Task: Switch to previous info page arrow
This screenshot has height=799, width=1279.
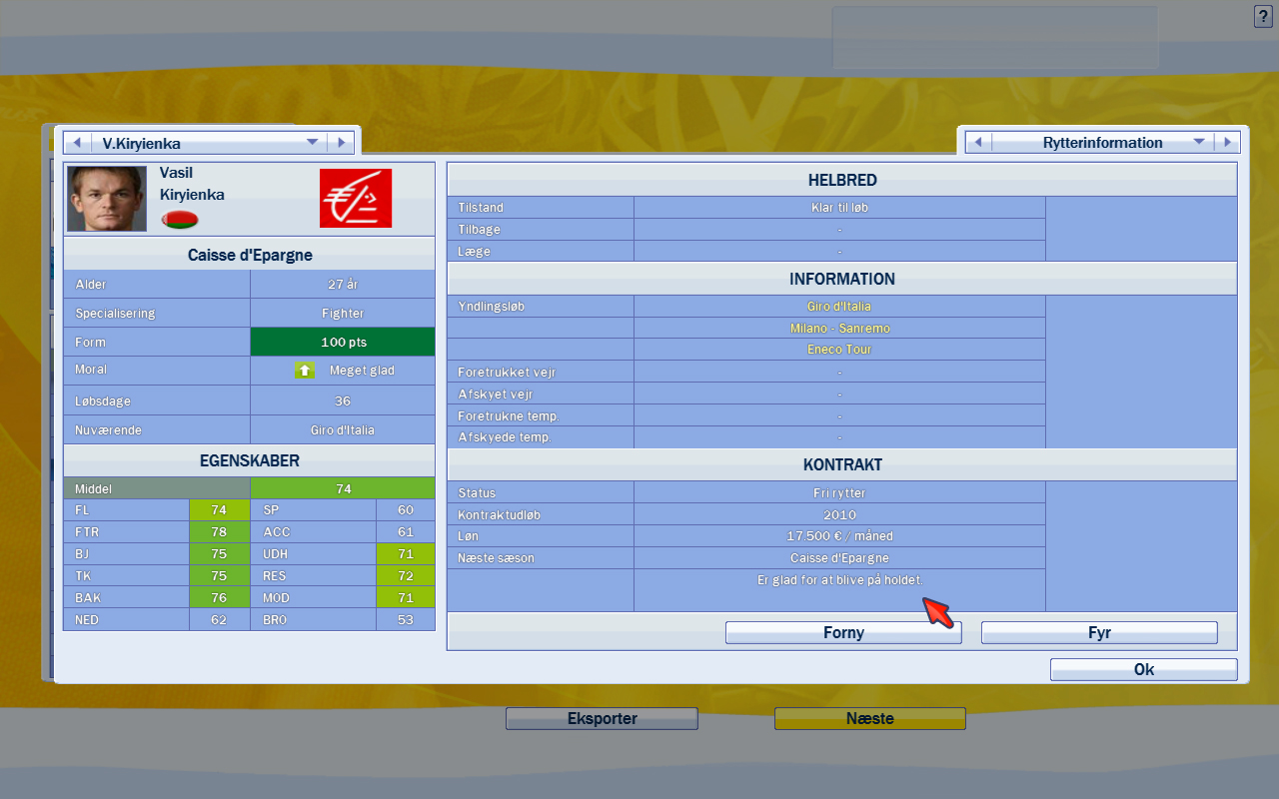Action: [978, 143]
